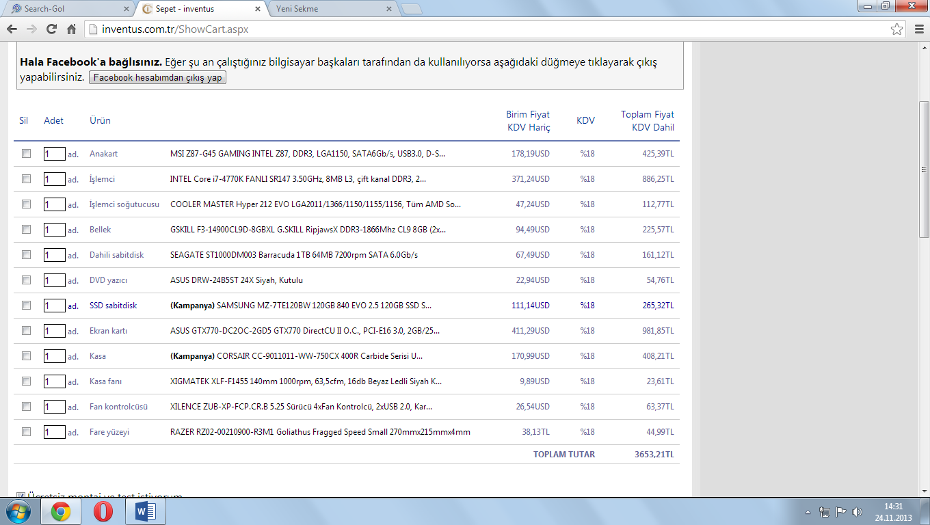930x525 pixels.
Task: Check the İşlemci soğutucusu row checkbox
Action: (x=26, y=204)
